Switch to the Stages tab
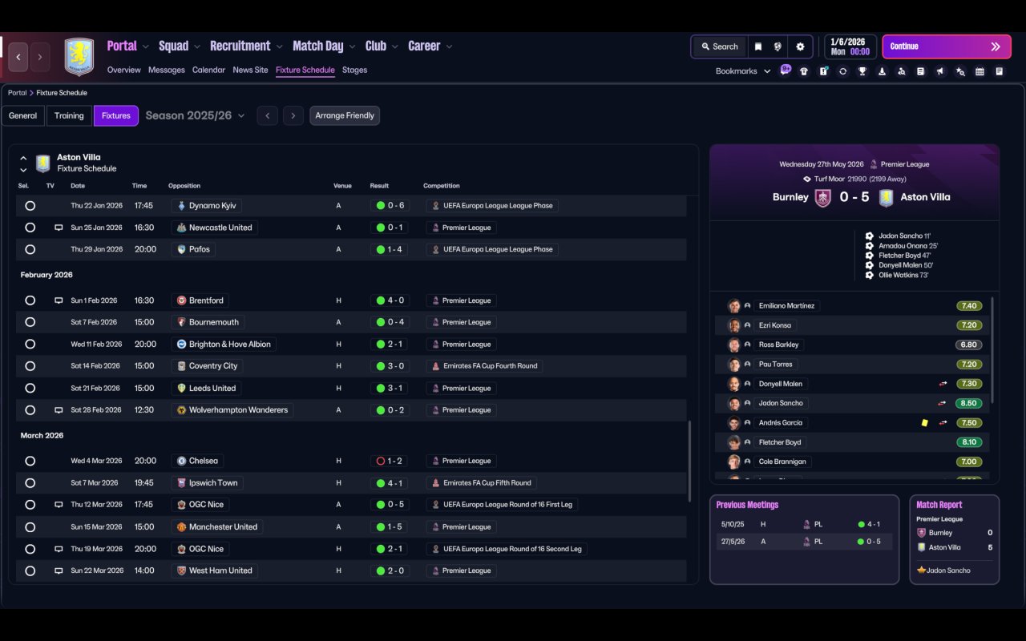This screenshot has width=1026, height=641. point(354,71)
